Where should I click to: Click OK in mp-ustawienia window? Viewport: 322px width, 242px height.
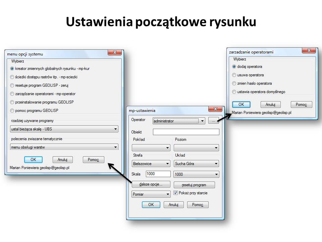coord(151,205)
